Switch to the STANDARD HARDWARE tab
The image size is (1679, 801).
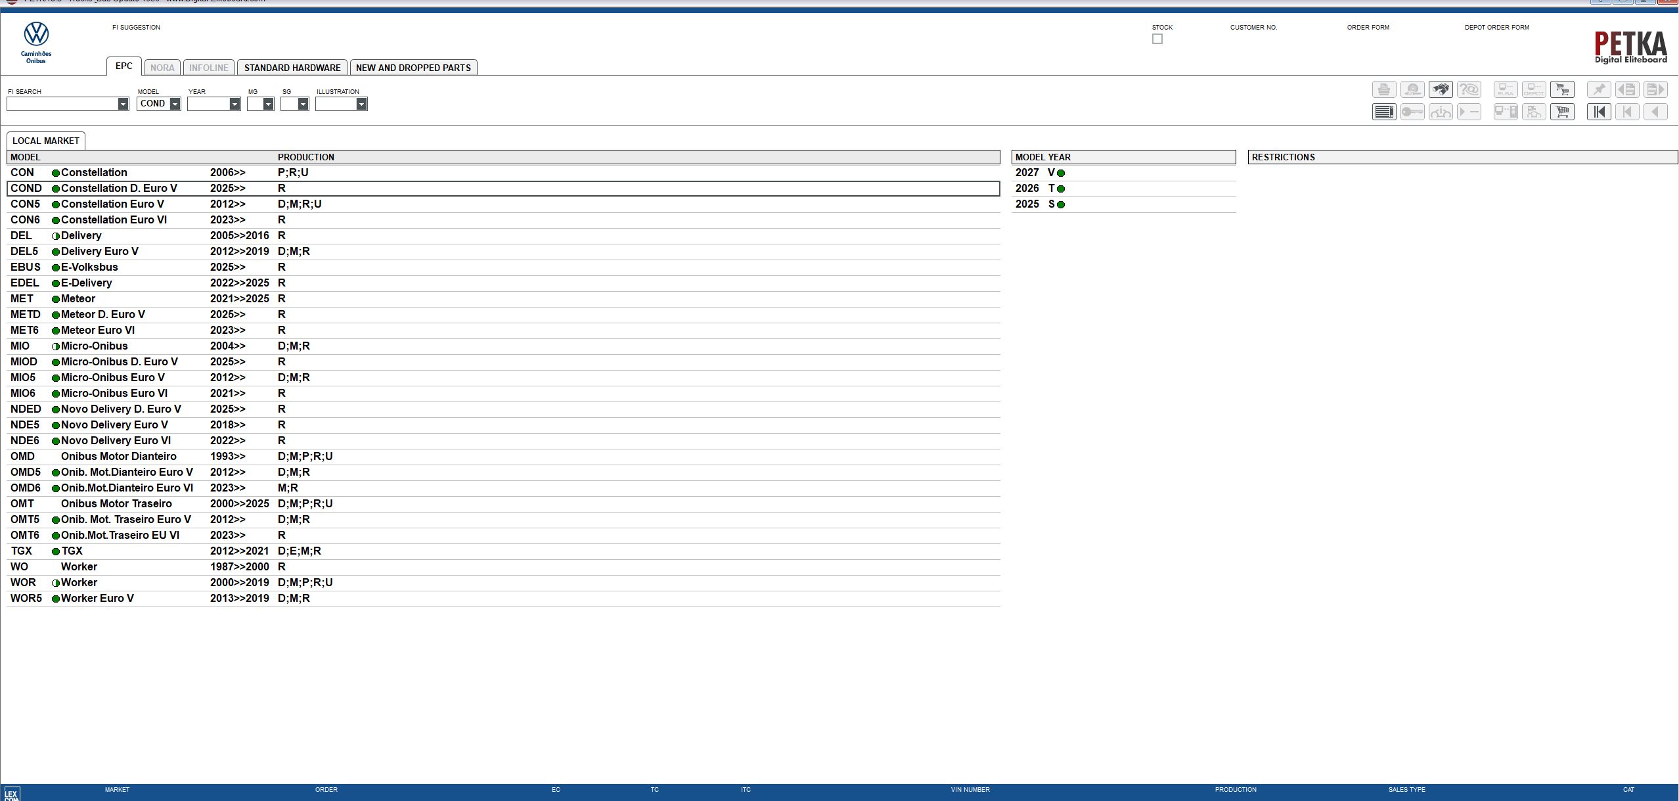pyautogui.click(x=293, y=67)
